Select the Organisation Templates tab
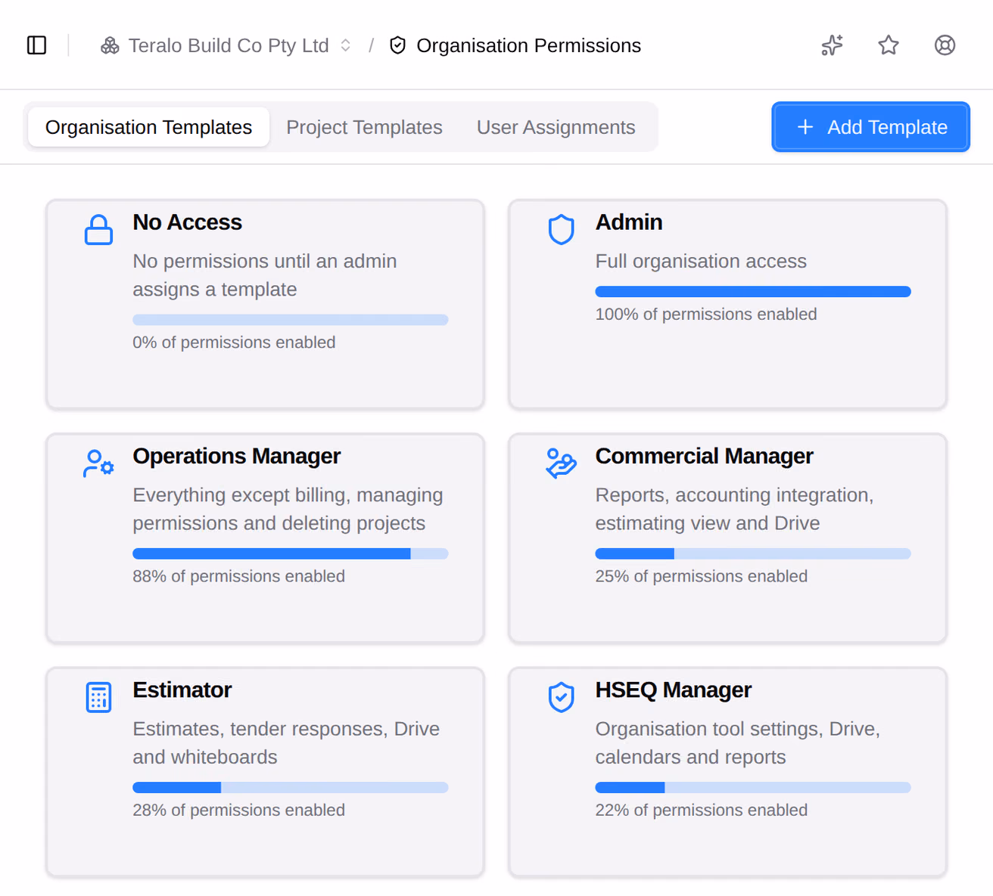 coord(148,127)
